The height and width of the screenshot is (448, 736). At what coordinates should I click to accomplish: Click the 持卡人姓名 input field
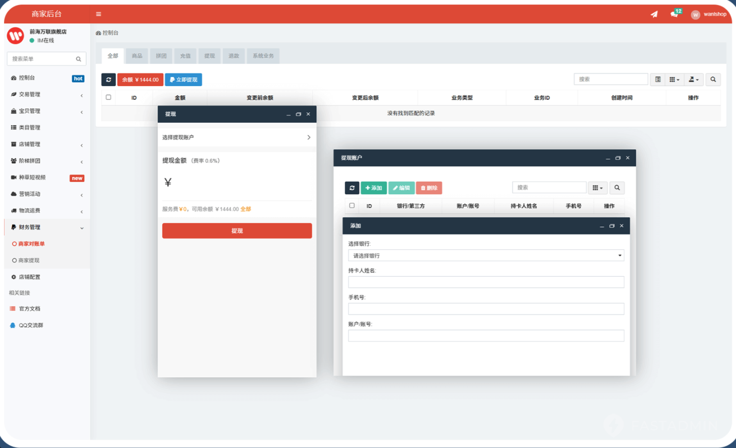[486, 282]
